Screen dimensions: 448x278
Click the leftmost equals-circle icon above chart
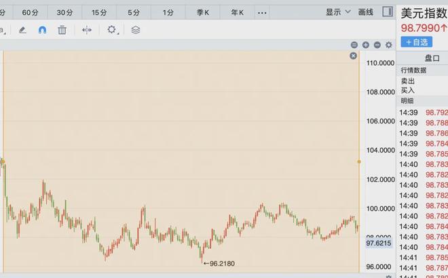(354, 45)
